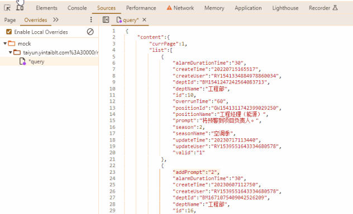Image resolution: width=353 pixels, height=214 pixels.
Task: Click the "deptId":"BM1541247242564083713" line
Action: pos(221,82)
